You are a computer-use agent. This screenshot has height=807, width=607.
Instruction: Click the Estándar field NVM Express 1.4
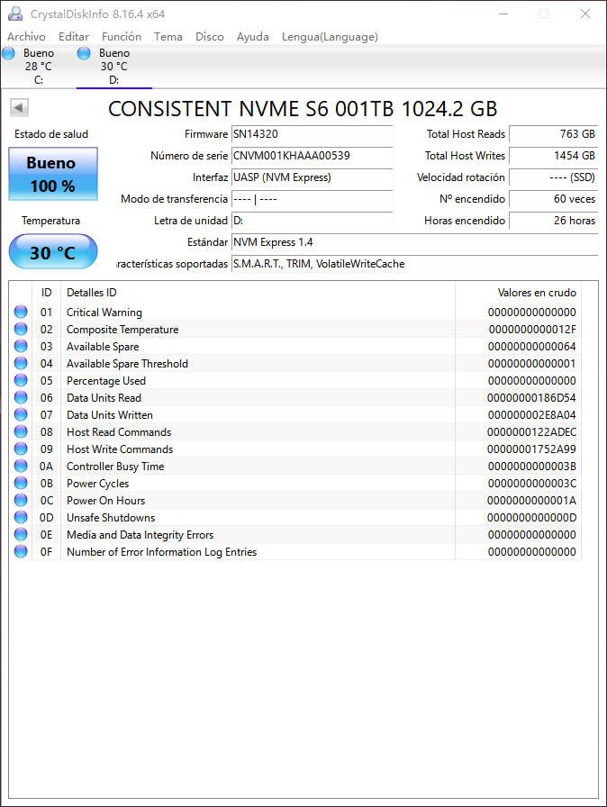tap(414, 242)
